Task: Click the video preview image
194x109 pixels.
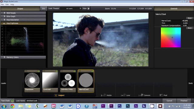Action: click(101, 40)
